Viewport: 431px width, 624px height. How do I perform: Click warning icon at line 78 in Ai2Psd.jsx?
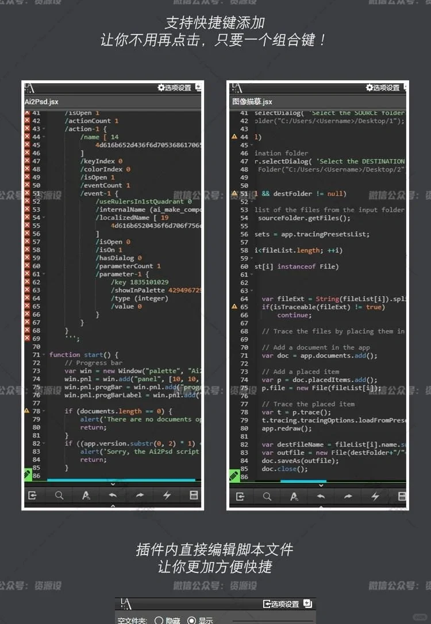click(27, 410)
